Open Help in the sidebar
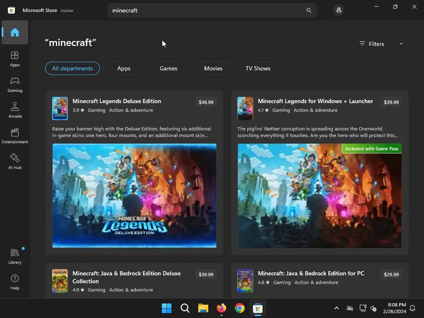424x318 pixels. pyautogui.click(x=15, y=282)
